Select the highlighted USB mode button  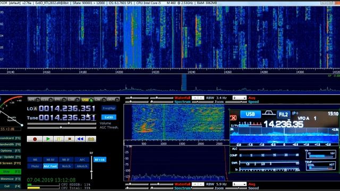coord(87,100)
